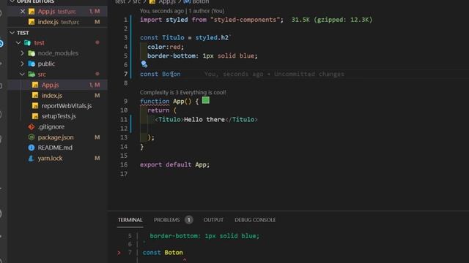
Task: Click the setupTests.js file icon
Action: click(35, 116)
